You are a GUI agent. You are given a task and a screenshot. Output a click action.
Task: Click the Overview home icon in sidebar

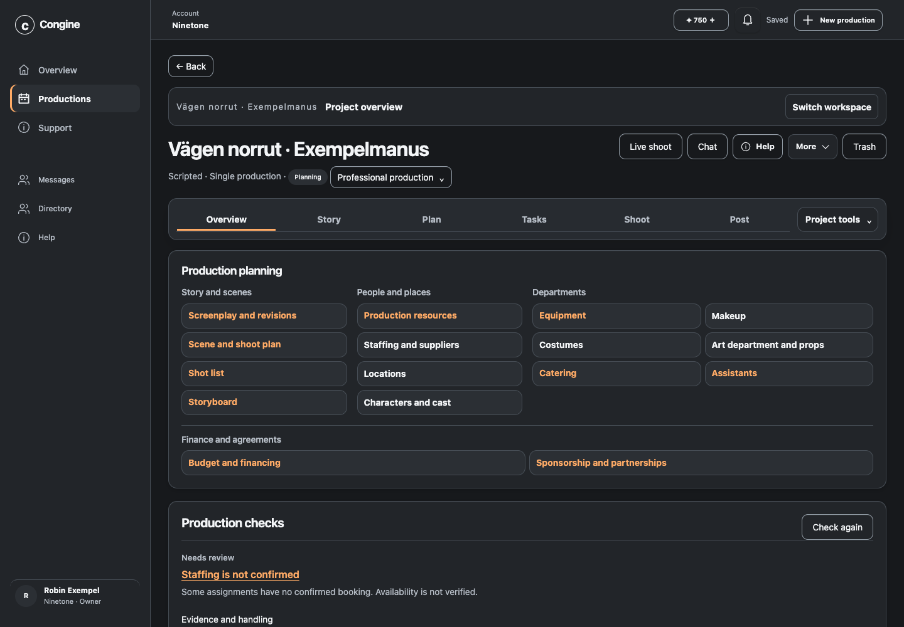(x=24, y=70)
